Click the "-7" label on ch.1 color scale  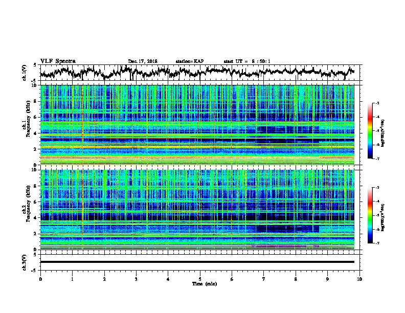[377, 159]
